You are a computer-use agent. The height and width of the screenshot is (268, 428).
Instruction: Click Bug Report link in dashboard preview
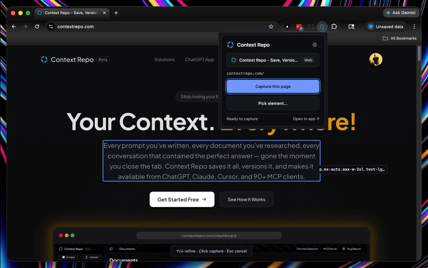354,249
